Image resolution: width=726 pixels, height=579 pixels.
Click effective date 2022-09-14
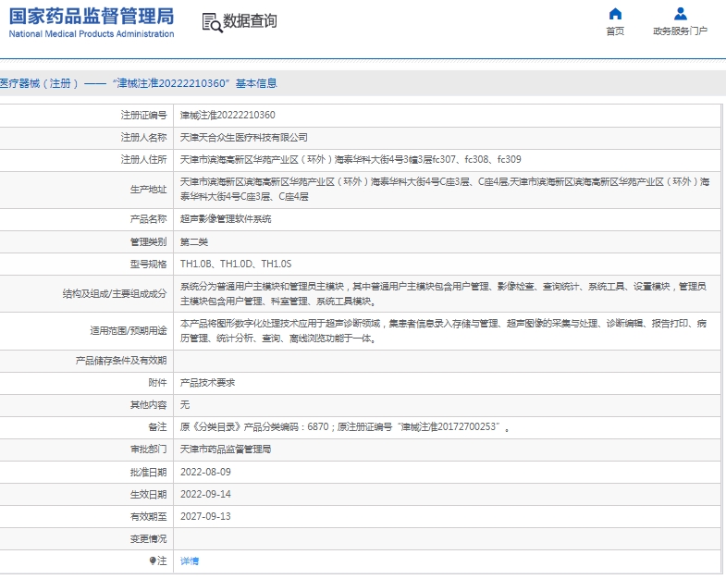205,494
